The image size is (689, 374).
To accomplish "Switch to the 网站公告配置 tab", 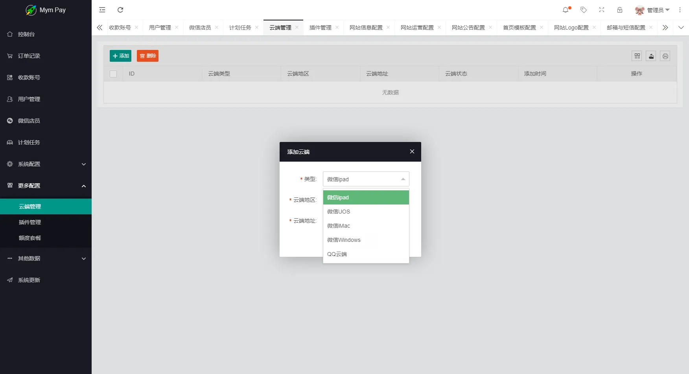I will [468, 28].
